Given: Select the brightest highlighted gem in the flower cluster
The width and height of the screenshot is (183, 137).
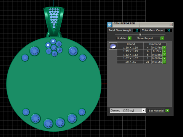Looking at the screenshot, I should coord(48,45).
